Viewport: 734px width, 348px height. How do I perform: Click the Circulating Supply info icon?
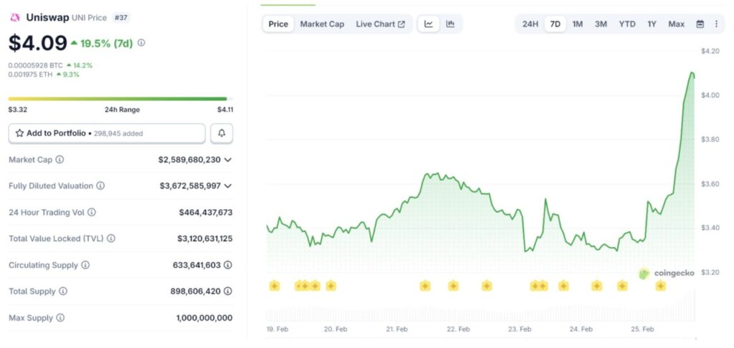(85, 265)
